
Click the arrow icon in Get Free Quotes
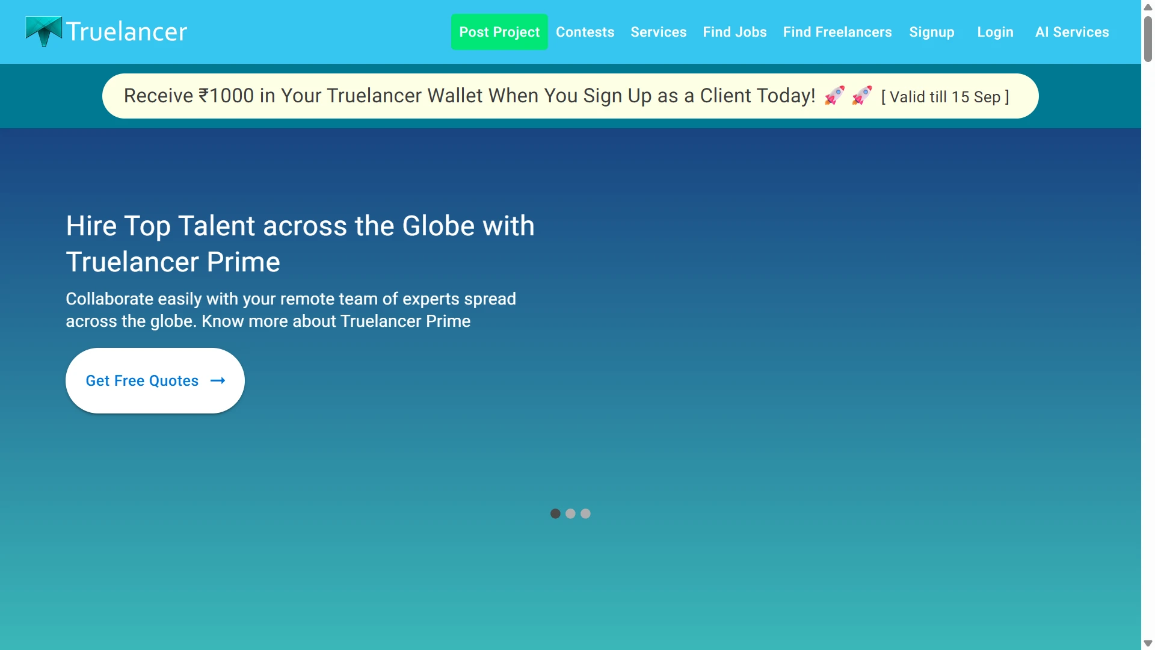pos(218,380)
